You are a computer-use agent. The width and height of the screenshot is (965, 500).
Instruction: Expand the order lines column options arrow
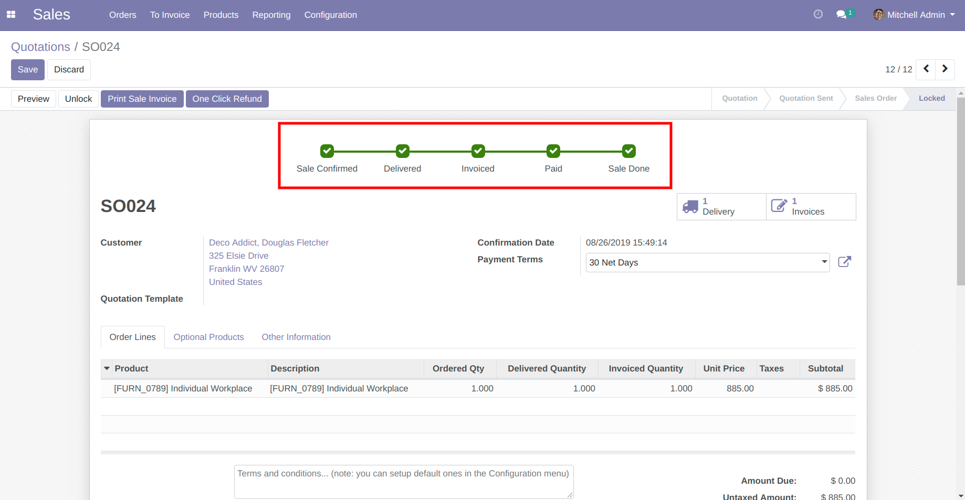107,368
